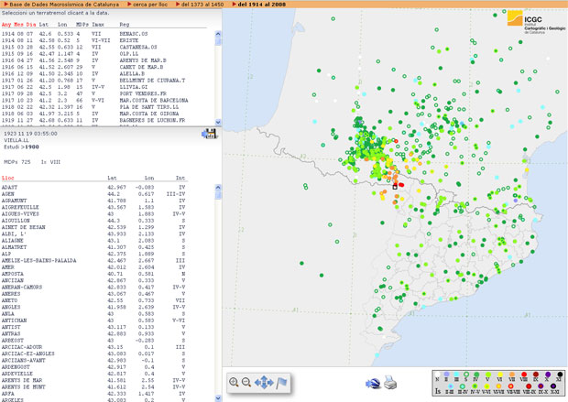Click the AIGREFEUILLE locality row
This screenshot has width=568, height=402.
tap(93, 207)
